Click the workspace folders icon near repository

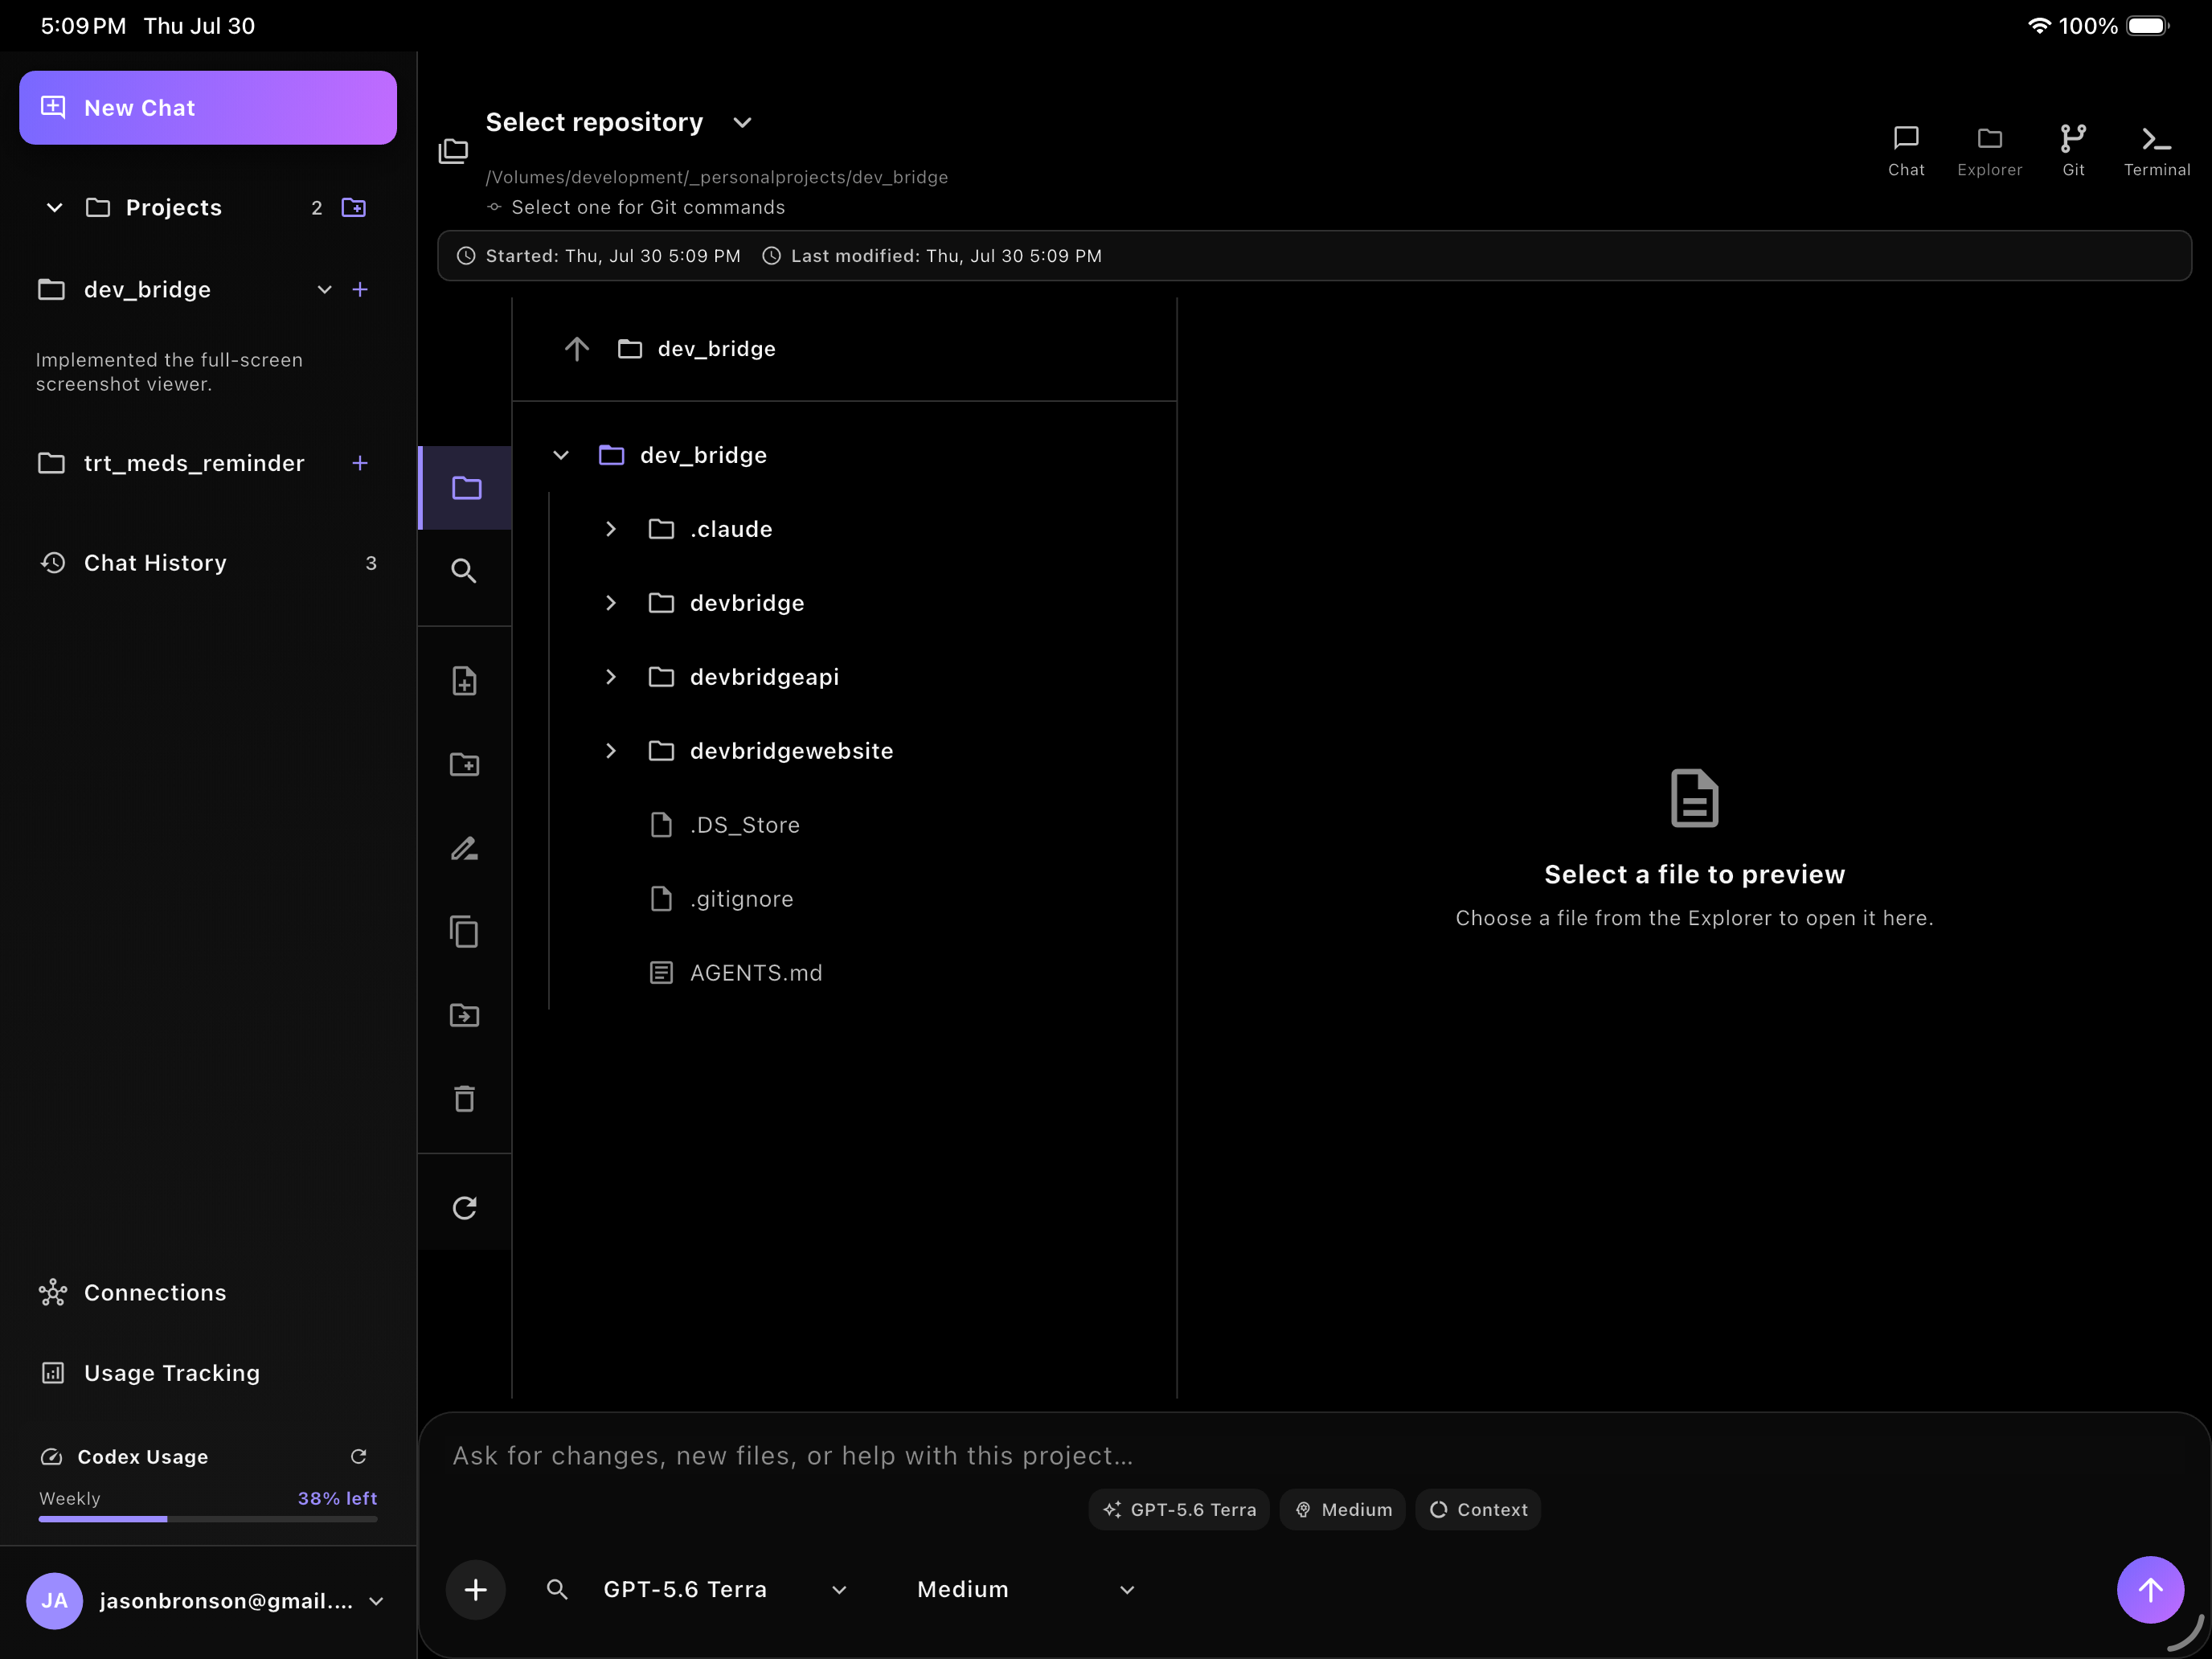tap(453, 151)
